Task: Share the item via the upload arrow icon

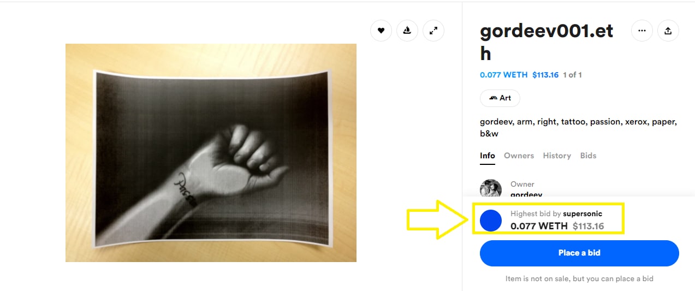Action: (668, 31)
